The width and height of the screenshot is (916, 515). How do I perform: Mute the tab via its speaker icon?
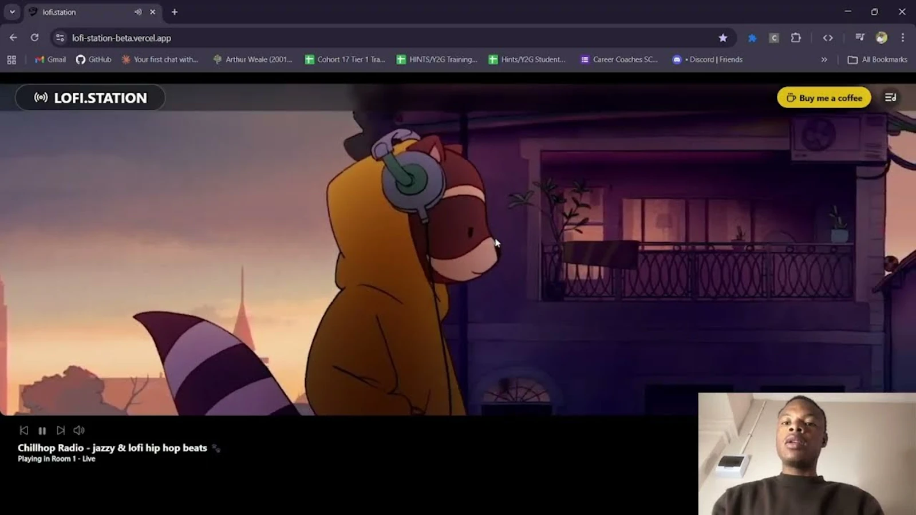[x=138, y=12]
